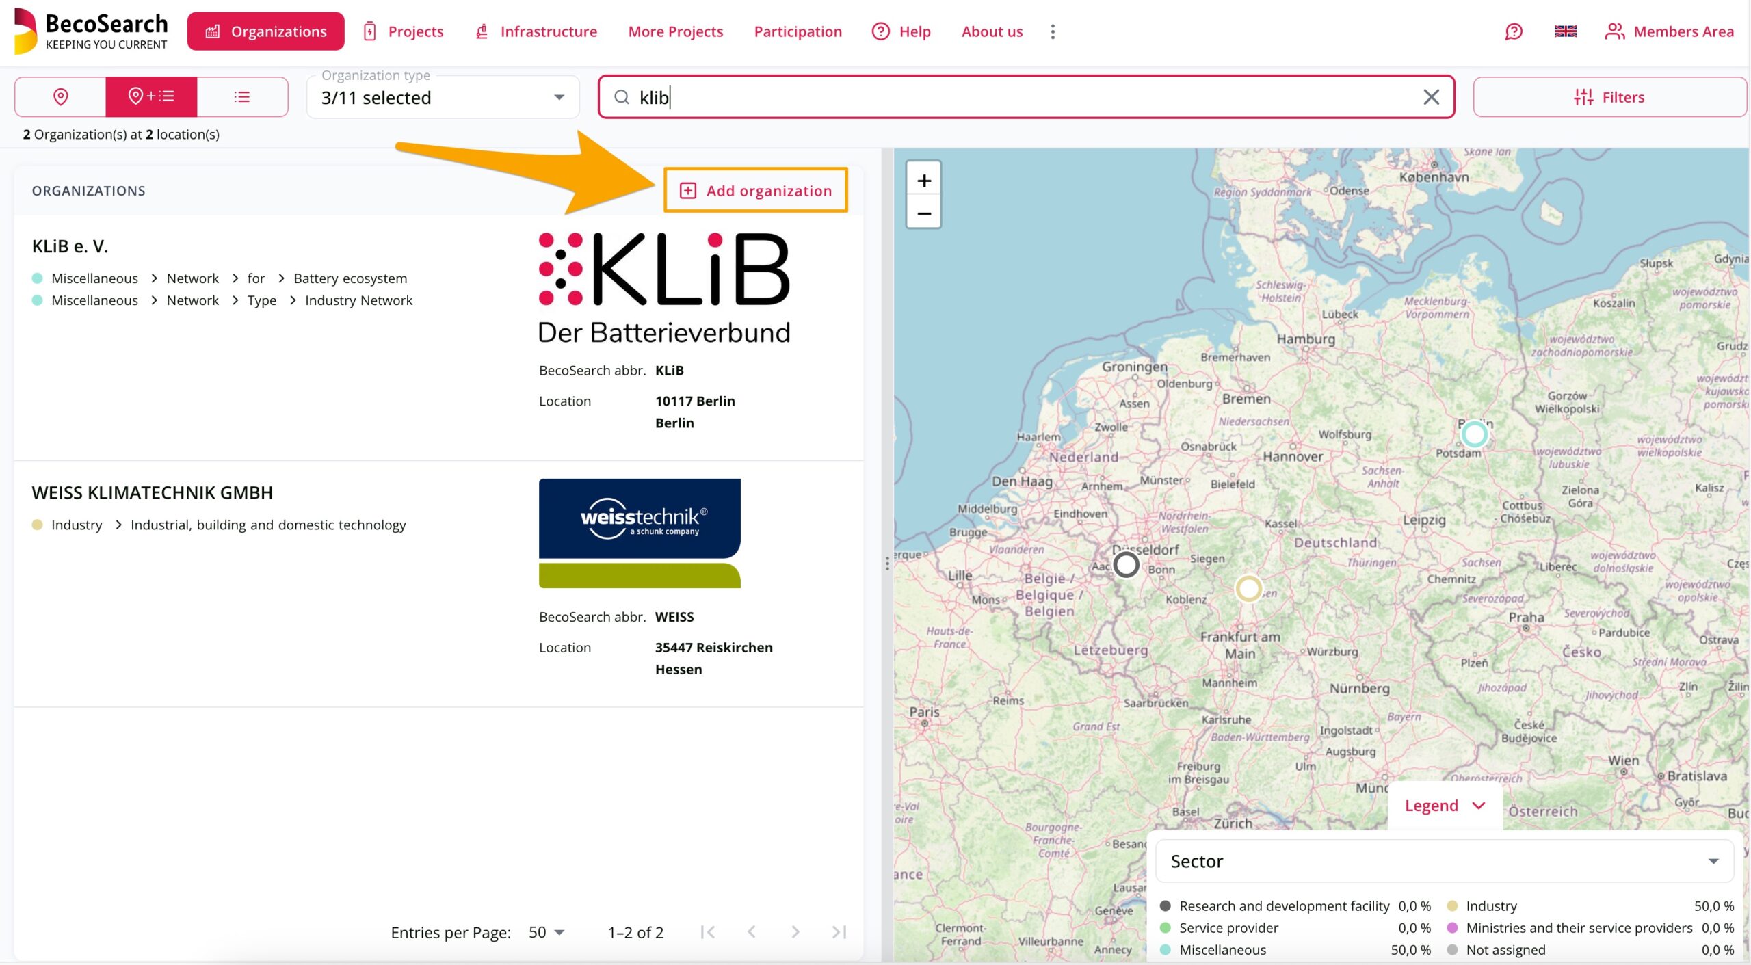Click Service provider legend color swatch
This screenshot has height=965, width=1751.
(1166, 928)
